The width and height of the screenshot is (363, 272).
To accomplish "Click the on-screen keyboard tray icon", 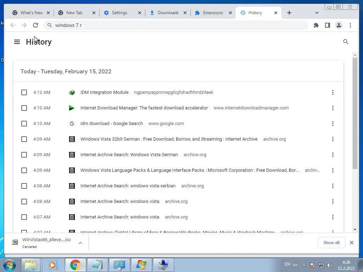I will (x=295, y=265).
